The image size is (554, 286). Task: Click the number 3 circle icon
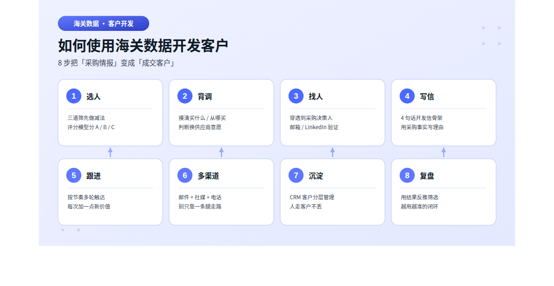(x=296, y=96)
